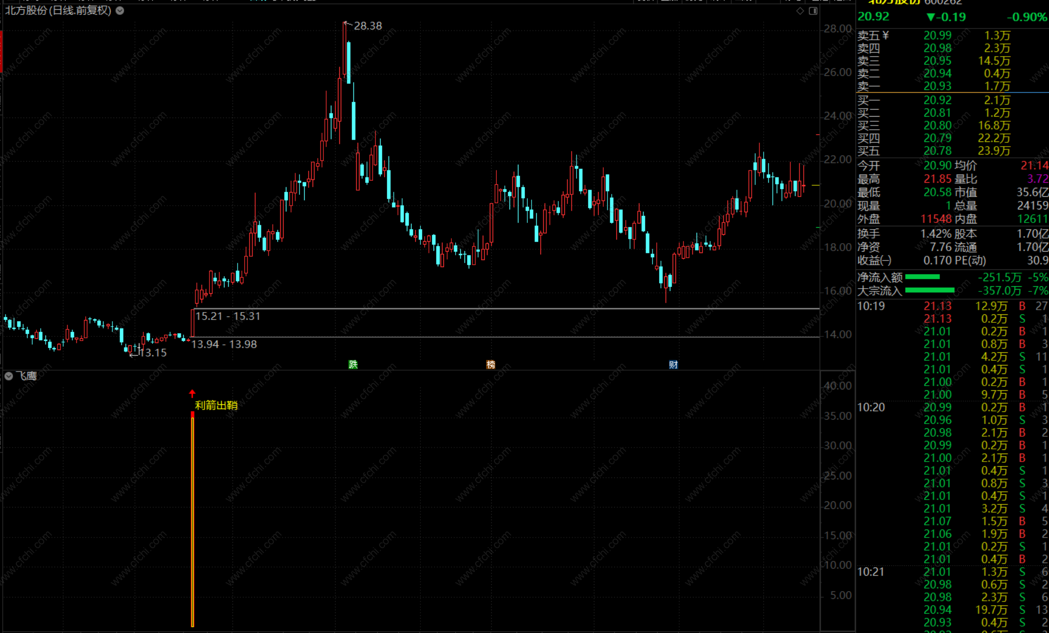The width and height of the screenshot is (1049, 633).
Task: Click the blue 财 event marker
Action: [673, 365]
